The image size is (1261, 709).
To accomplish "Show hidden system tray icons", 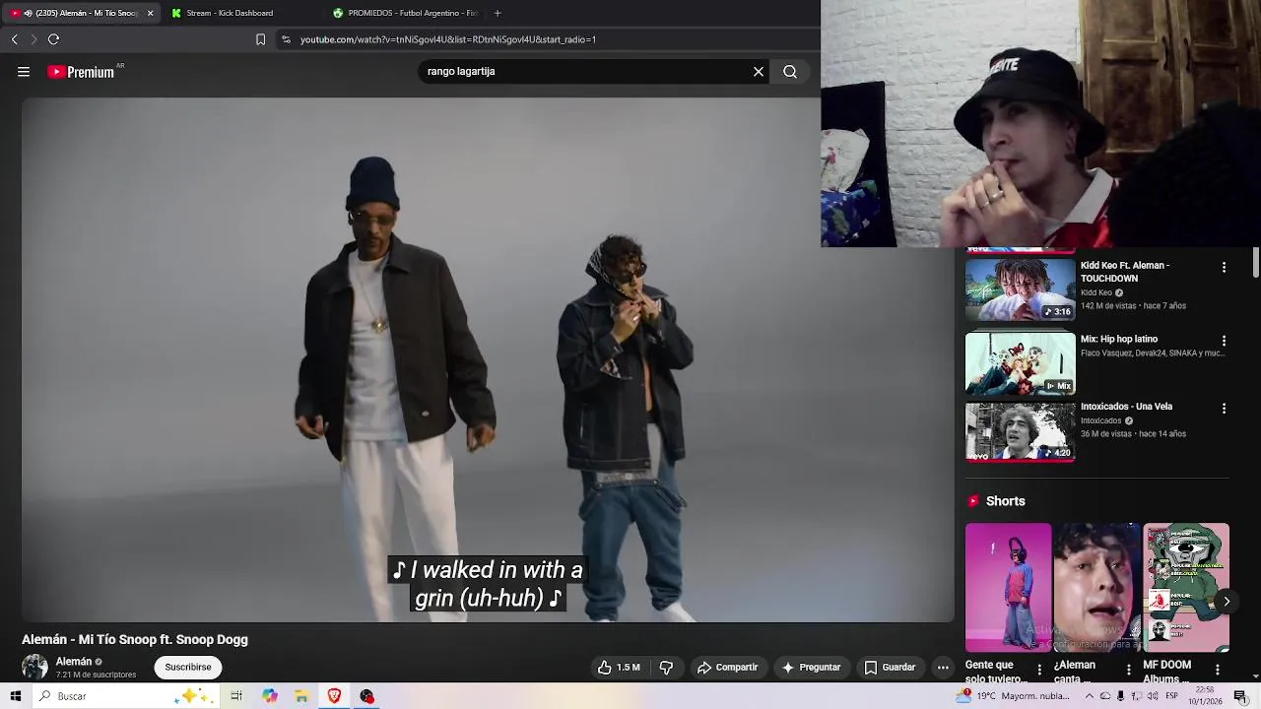I will point(1090,696).
